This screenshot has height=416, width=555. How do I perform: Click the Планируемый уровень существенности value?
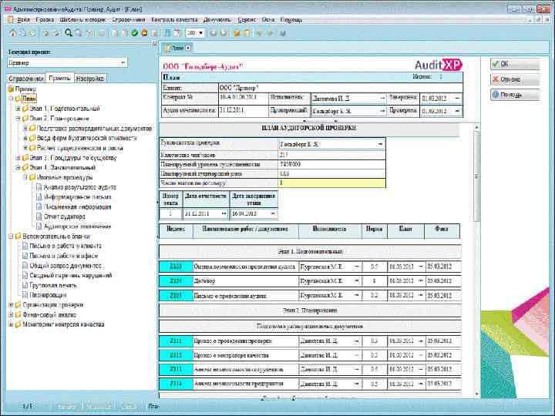(331, 165)
